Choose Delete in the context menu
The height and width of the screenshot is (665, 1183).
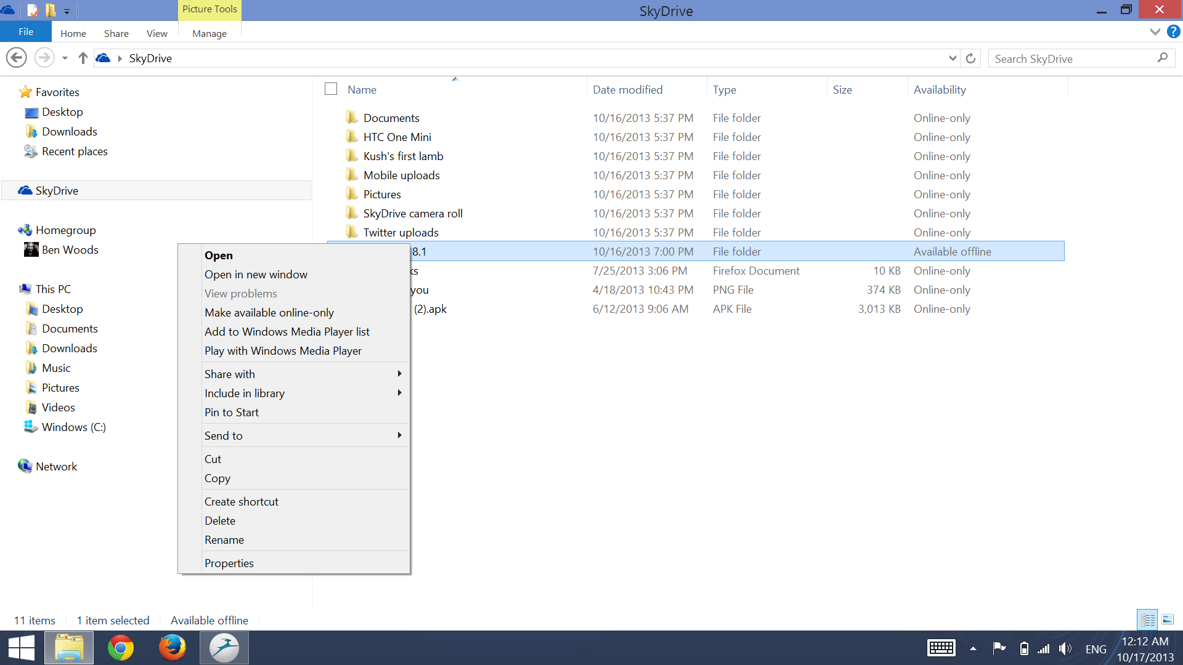220,520
